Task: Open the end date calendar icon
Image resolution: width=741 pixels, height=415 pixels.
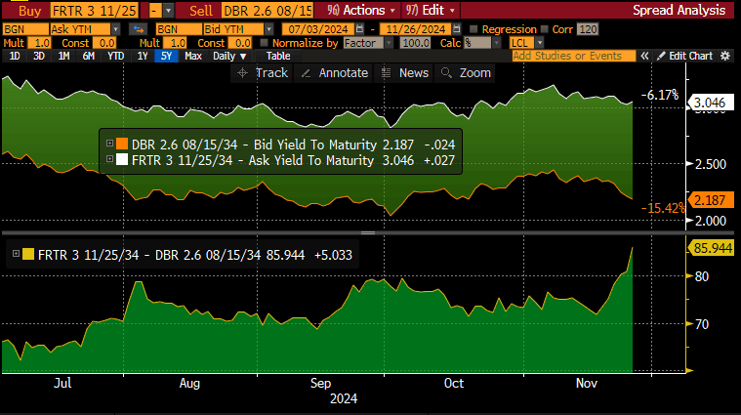Action: point(456,29)
